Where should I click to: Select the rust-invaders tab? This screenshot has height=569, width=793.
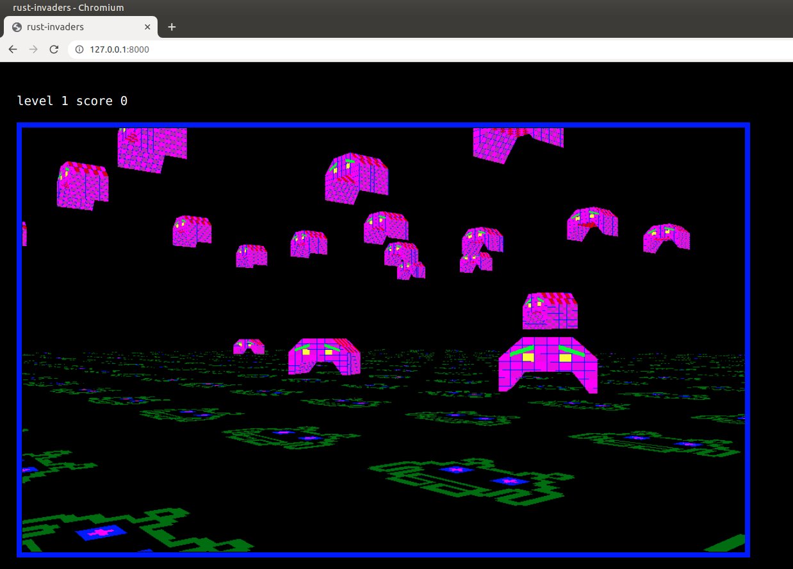coord(81,27)
